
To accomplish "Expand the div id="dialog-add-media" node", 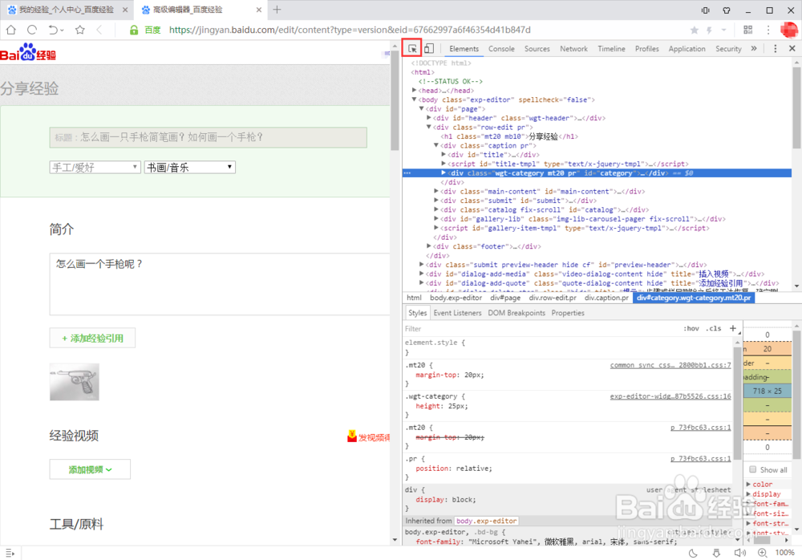I will [422, 274].
